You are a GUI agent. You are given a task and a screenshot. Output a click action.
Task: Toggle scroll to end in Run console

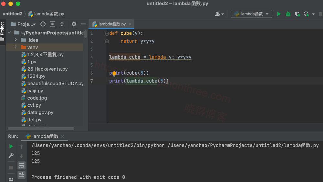[x=21, y=175]
